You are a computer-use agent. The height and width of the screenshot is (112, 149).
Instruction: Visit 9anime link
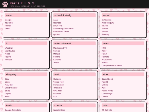point(57,57)
